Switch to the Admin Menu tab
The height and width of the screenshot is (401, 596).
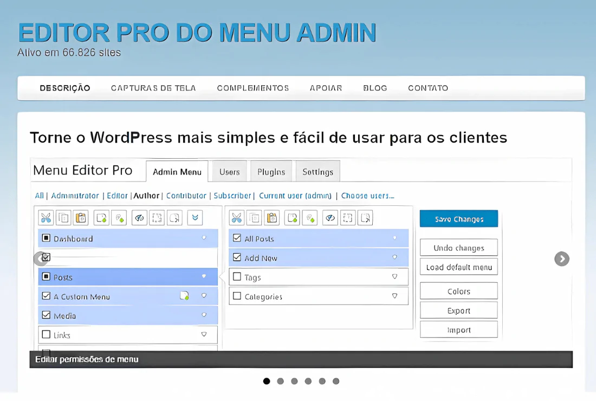[x=177, y=171]
